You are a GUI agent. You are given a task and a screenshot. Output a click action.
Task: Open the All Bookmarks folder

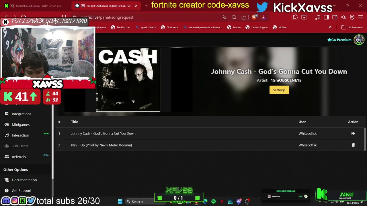coord(352,27)
